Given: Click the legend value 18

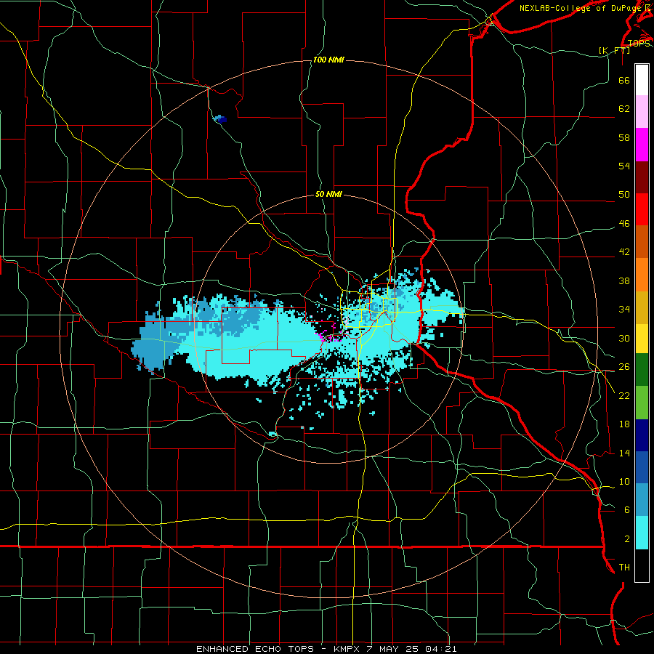Looking at the screenshot, I should pos(624,424).
